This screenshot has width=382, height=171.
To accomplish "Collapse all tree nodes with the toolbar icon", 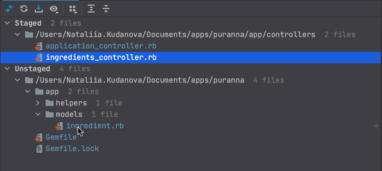I will click(106, 9).
